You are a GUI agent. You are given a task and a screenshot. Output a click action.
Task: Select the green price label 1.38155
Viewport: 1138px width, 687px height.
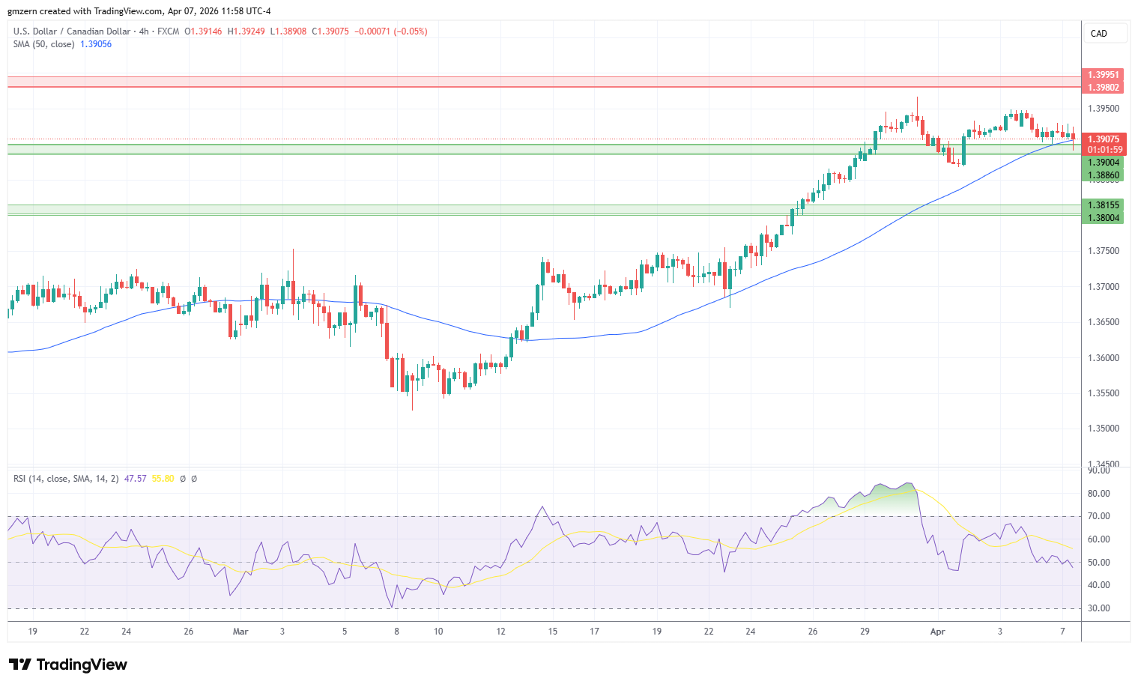[1103, 205]
